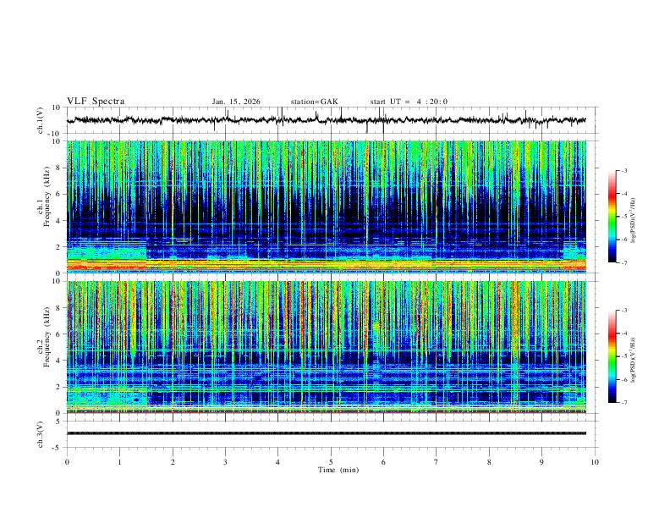Click the ch.1 voltage waveform trace panel
The image size is (670, 518).
click(x=332, y=120)
